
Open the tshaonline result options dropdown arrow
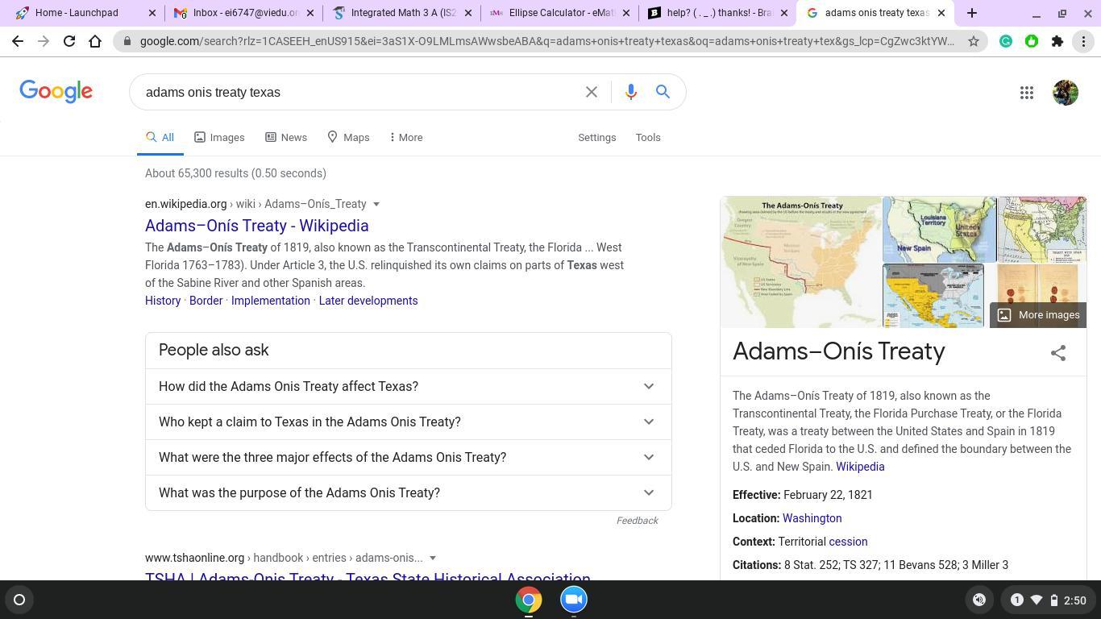pyautogui.click(x=433, y=559)
